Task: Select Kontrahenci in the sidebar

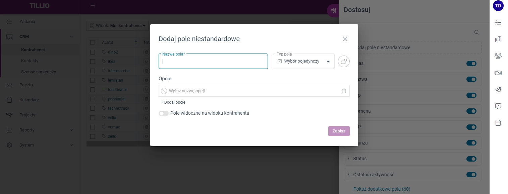Action: pyautogui.click(x=33, y=50)
